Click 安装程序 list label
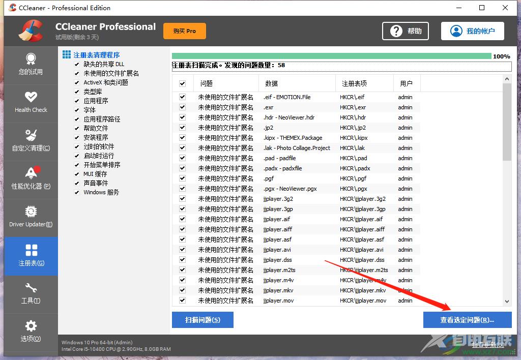The height and width of the screenshot is (360, 521). [x=96, y=137]
